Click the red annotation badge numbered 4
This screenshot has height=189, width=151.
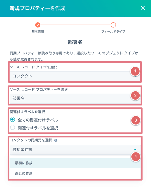(x=136, y=157)
